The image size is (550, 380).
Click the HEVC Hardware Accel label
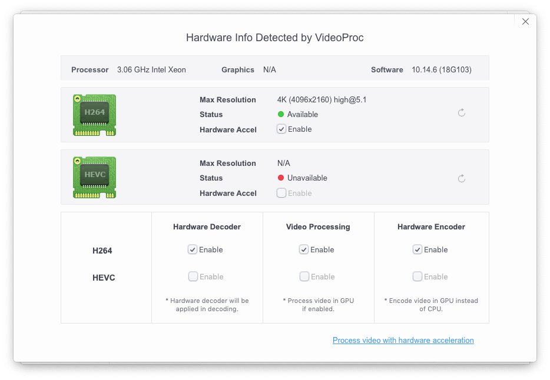click(228, 194)
